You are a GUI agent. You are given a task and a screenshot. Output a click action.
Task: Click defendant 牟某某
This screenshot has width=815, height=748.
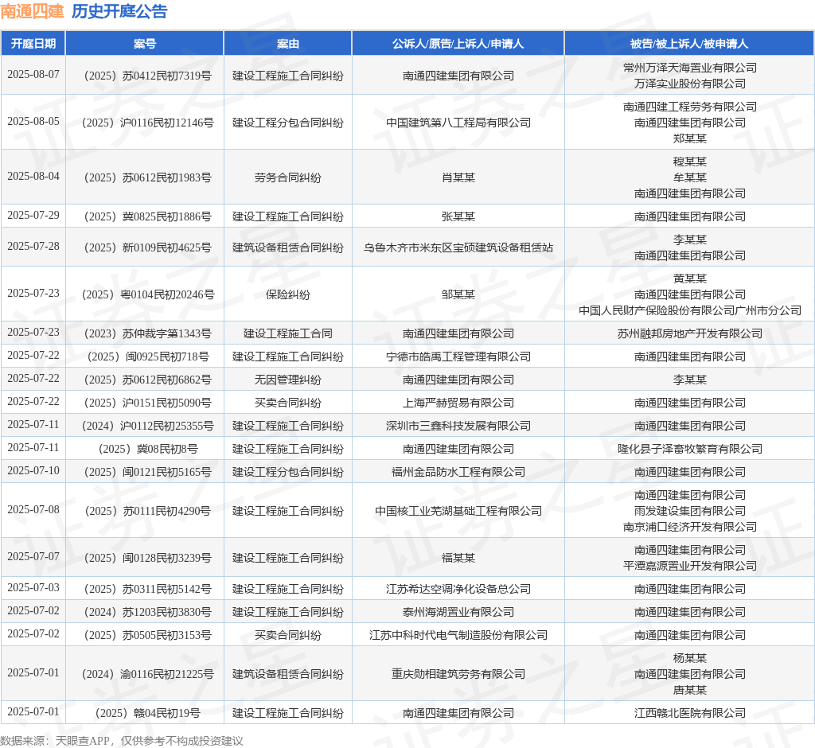coord(690,177)
